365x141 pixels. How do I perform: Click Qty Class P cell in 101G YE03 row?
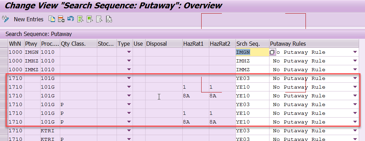coord(78,105)
